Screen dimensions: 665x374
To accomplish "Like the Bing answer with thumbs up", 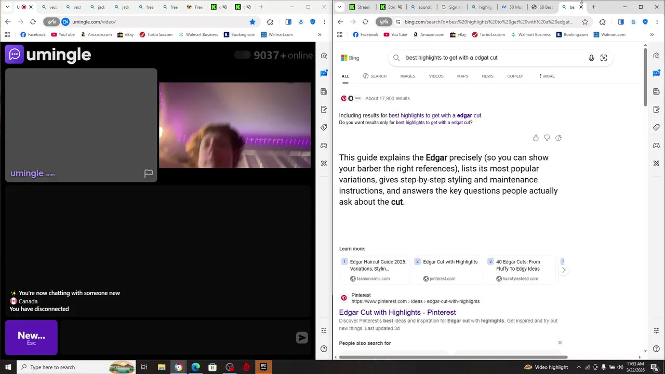I will (x=536, y=138).
